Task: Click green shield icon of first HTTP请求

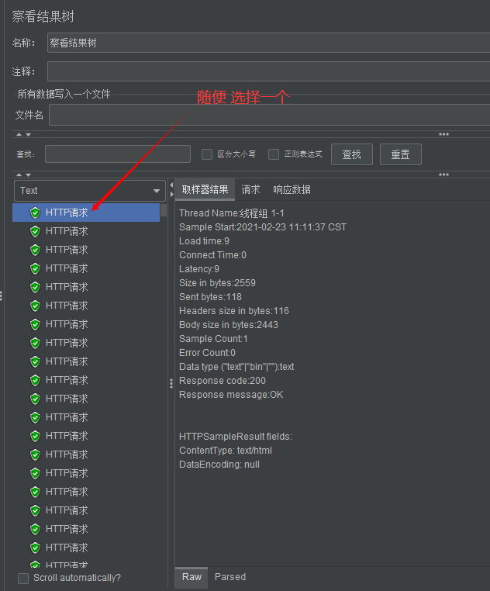Action: (x=35, y=213)
